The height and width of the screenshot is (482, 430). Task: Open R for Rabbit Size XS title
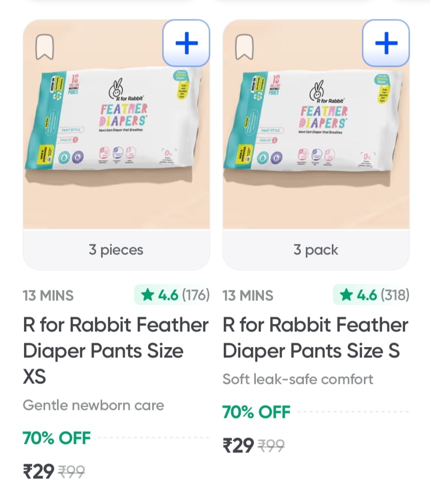116,350
